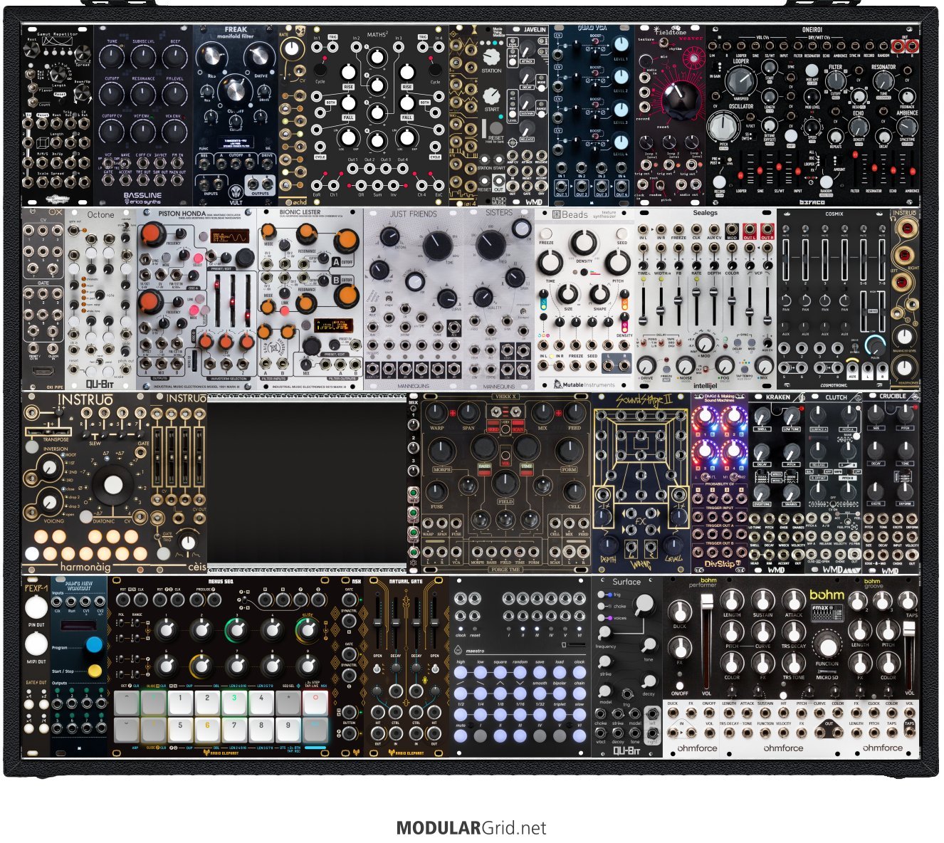Hit the yellow Start / Stop button on Pam's

tap(95, 670)
